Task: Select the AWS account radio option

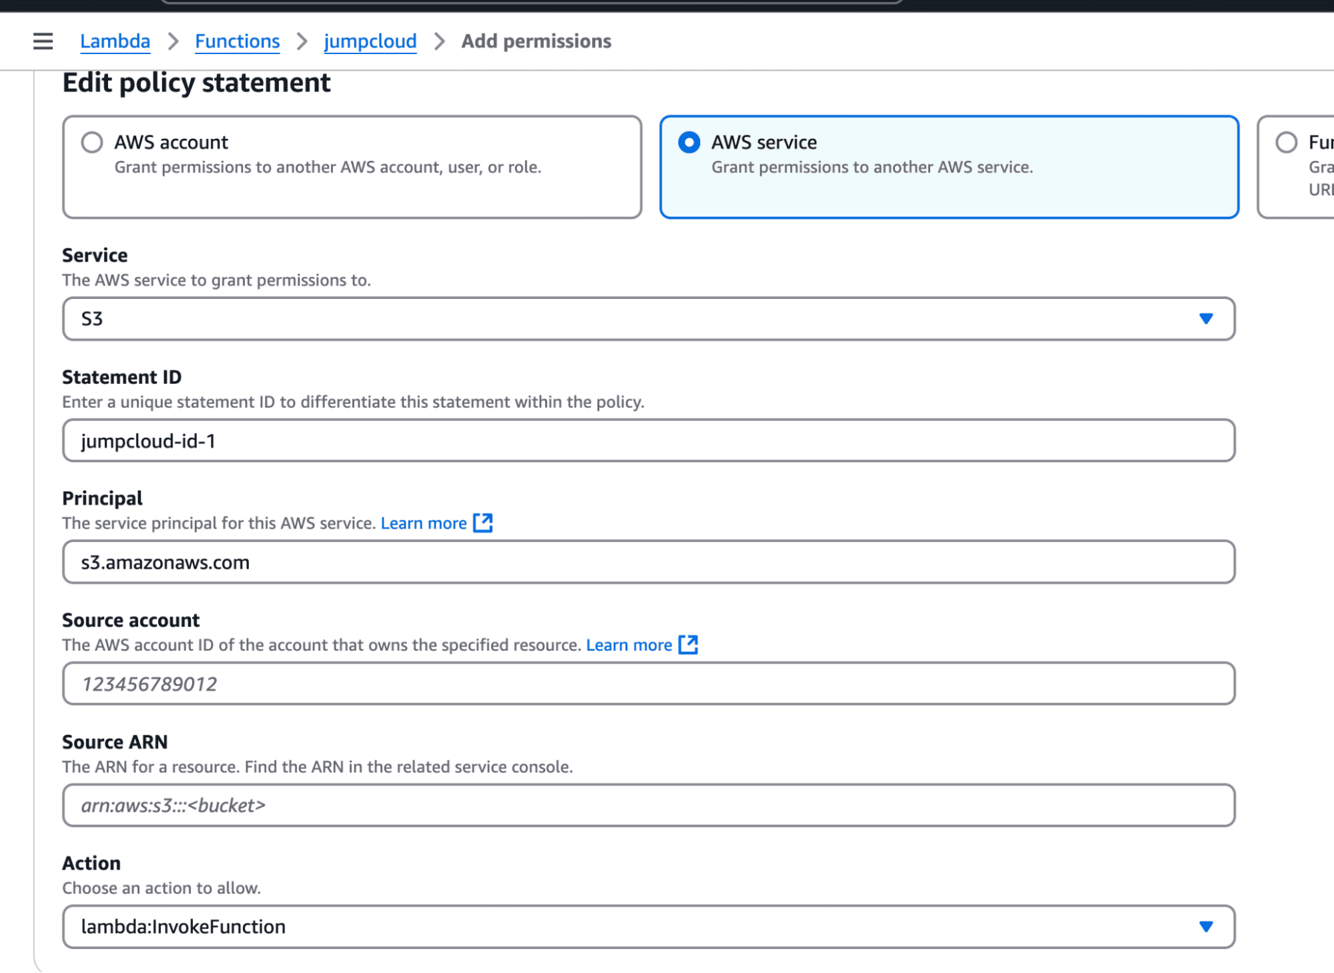Action: 92,142
